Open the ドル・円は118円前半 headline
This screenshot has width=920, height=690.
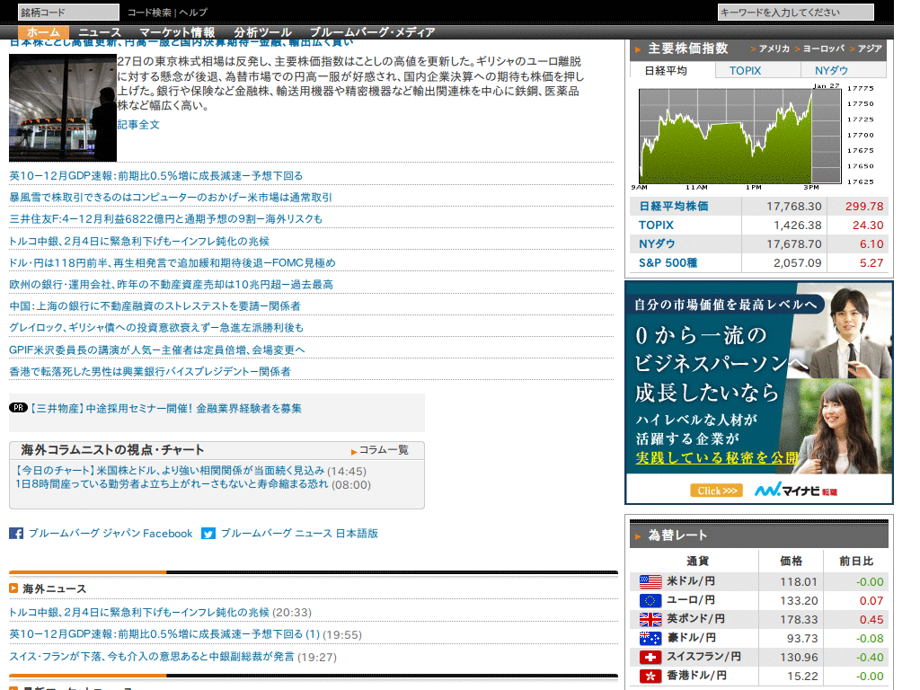[x=172, y=263]
